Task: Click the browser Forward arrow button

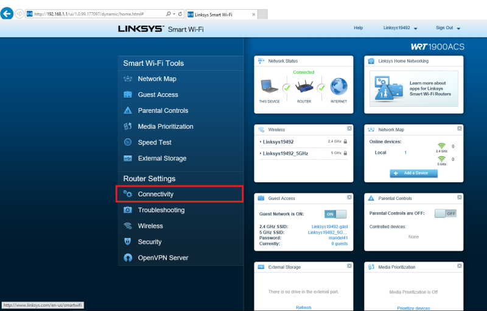Action: coord(19,14)
